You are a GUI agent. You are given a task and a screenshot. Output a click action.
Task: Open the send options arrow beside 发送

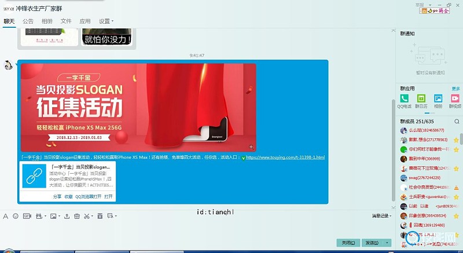pyautogui.click(x=387, y=243)
